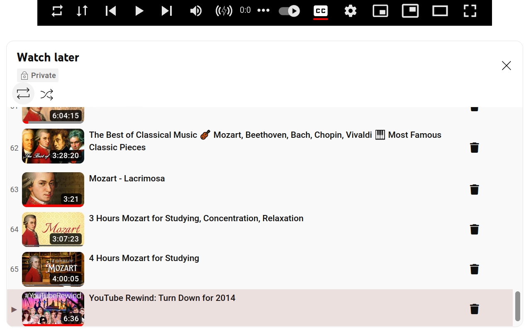Viewport: 531px width, 332px height.
Task: Toggle loop playlist in Watch later panel
Action: pos(23,93)
